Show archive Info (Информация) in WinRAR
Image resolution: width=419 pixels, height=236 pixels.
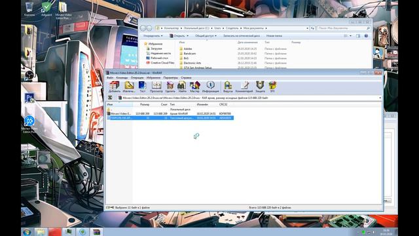211,87
